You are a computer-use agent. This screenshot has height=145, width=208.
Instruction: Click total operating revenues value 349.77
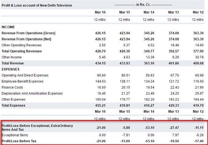(x=149, y=51)
